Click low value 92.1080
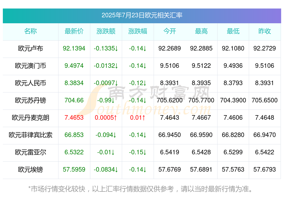The height and width of the screenshot is (198, 284). [x=233, y=49]
